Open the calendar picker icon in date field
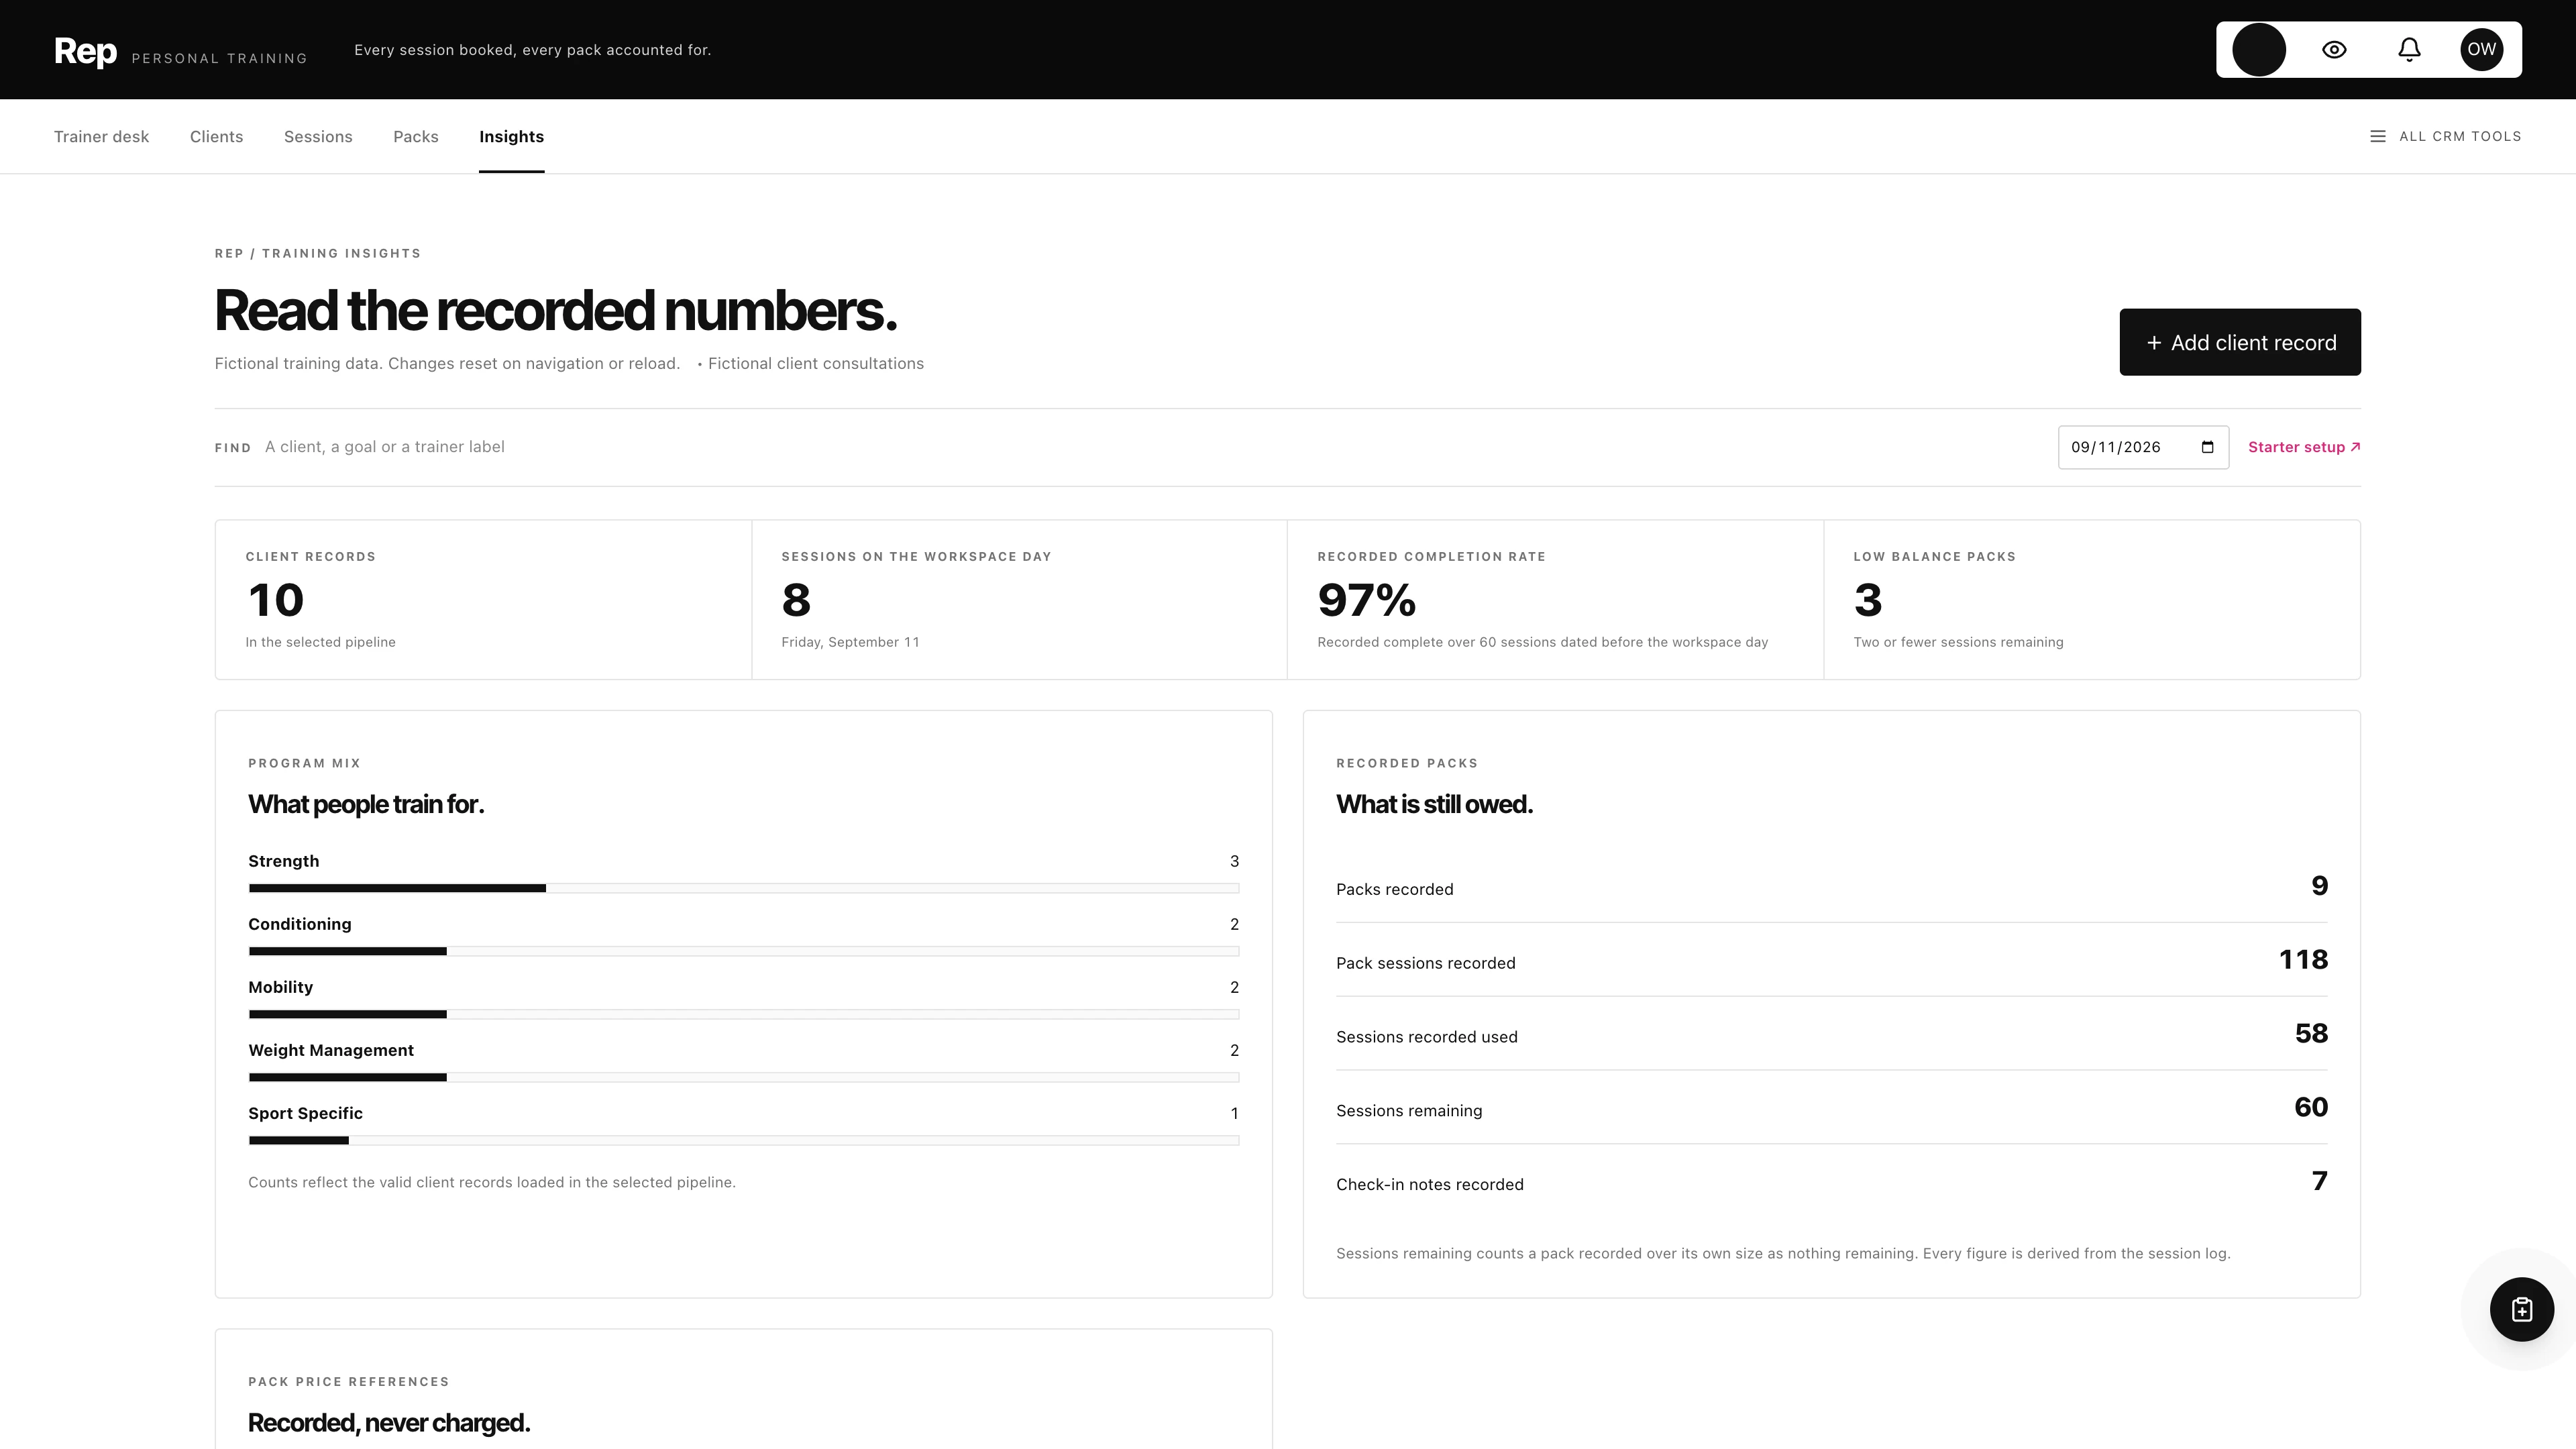This screenshot has height=1449, width=2576. click(2207, 447)
